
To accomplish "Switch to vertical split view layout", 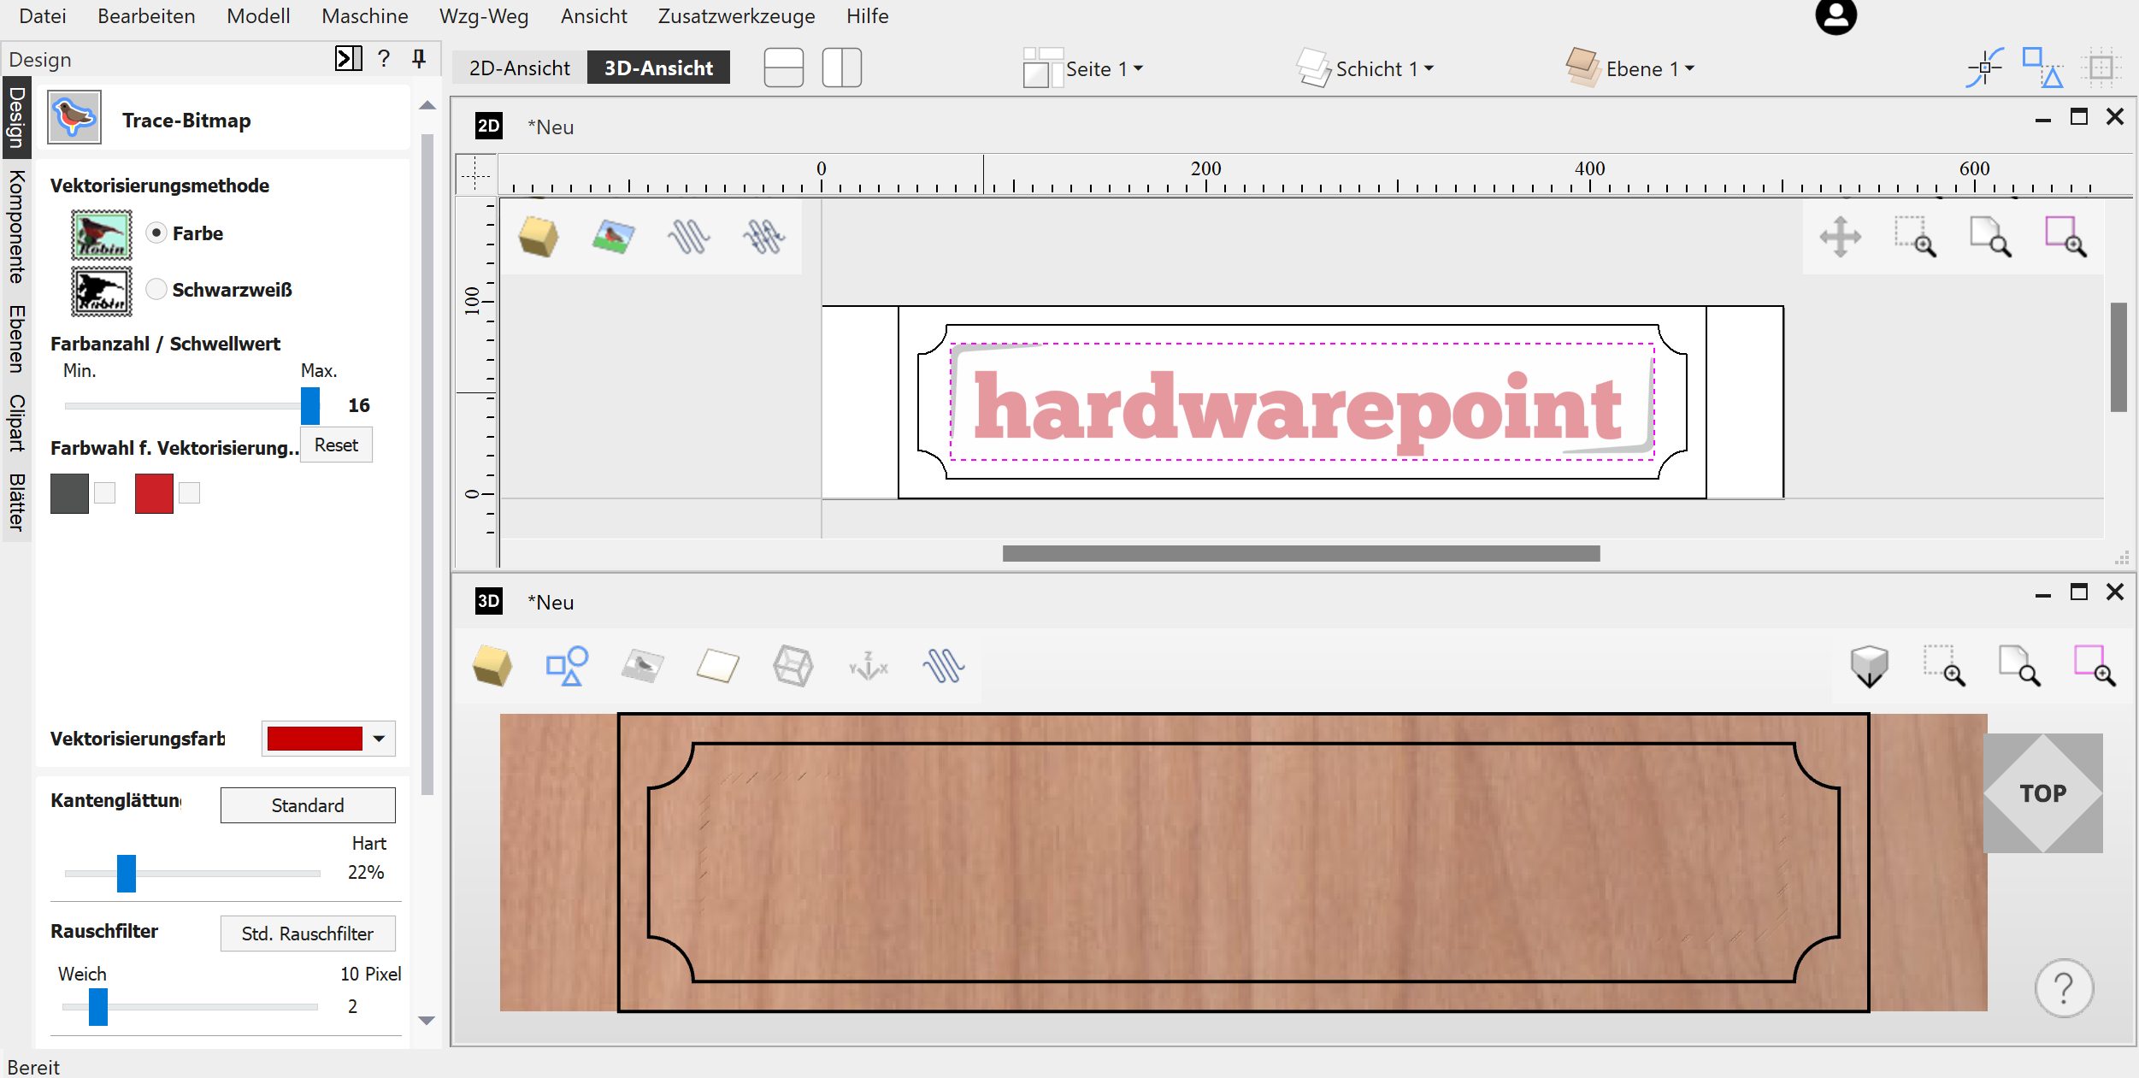I will pos(841,68).
